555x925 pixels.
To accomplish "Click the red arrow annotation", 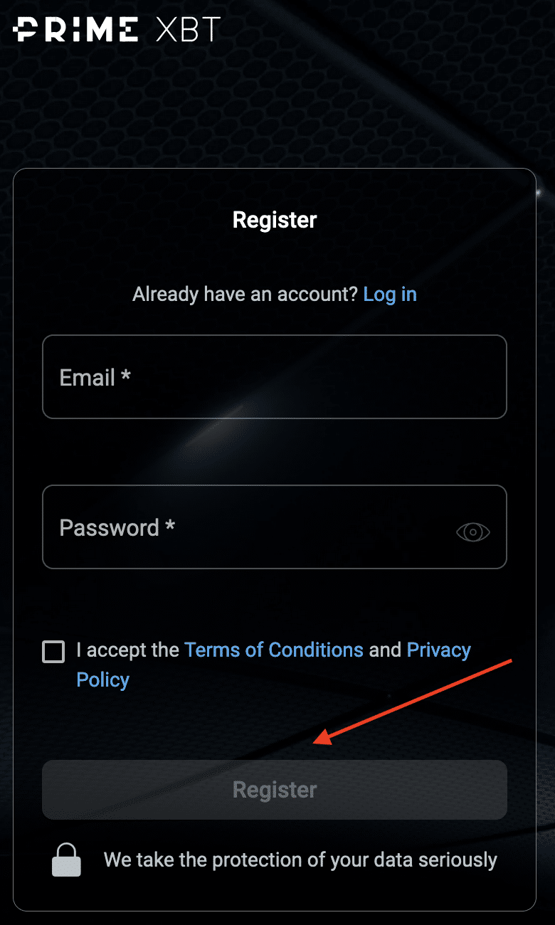I will tap(413, 703).
